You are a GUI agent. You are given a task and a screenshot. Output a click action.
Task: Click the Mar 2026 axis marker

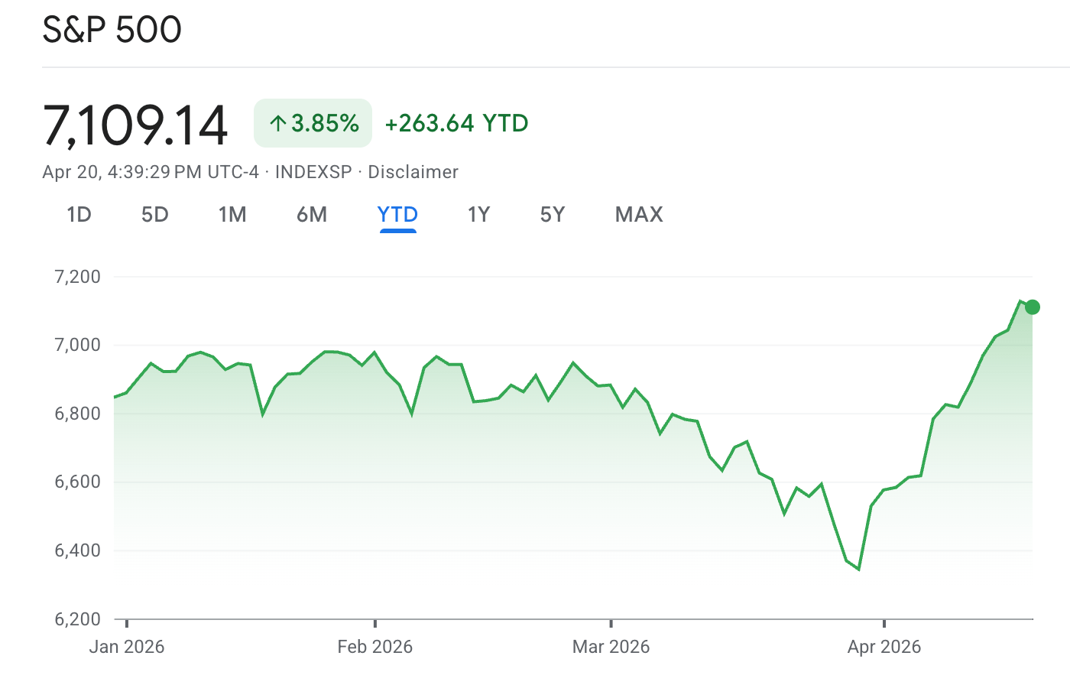click(611, 647)
